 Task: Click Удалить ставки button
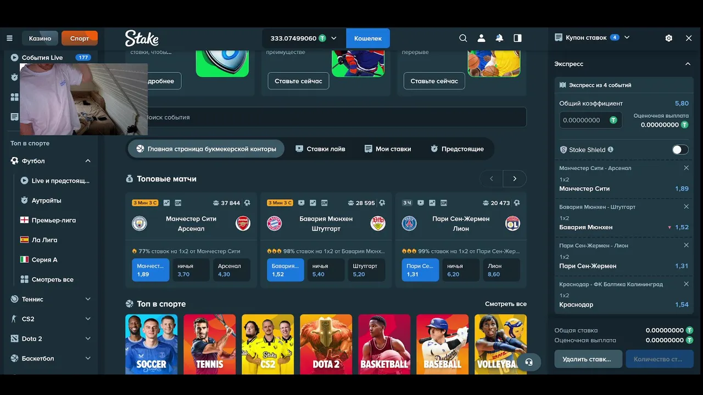[x=588, y=359]
